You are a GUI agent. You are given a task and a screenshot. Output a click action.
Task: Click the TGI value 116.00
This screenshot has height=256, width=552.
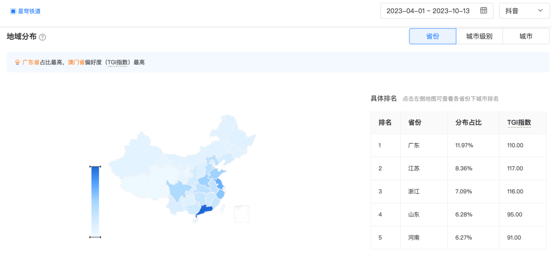click(x=515, y=191)
